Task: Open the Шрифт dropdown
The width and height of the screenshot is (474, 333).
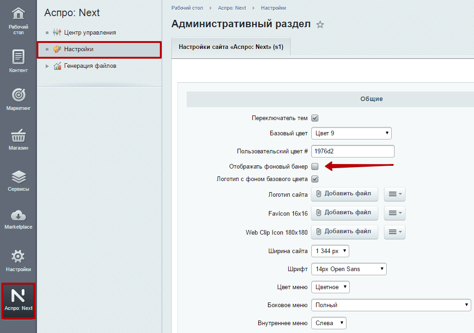Action: click(x=349, y=269)
